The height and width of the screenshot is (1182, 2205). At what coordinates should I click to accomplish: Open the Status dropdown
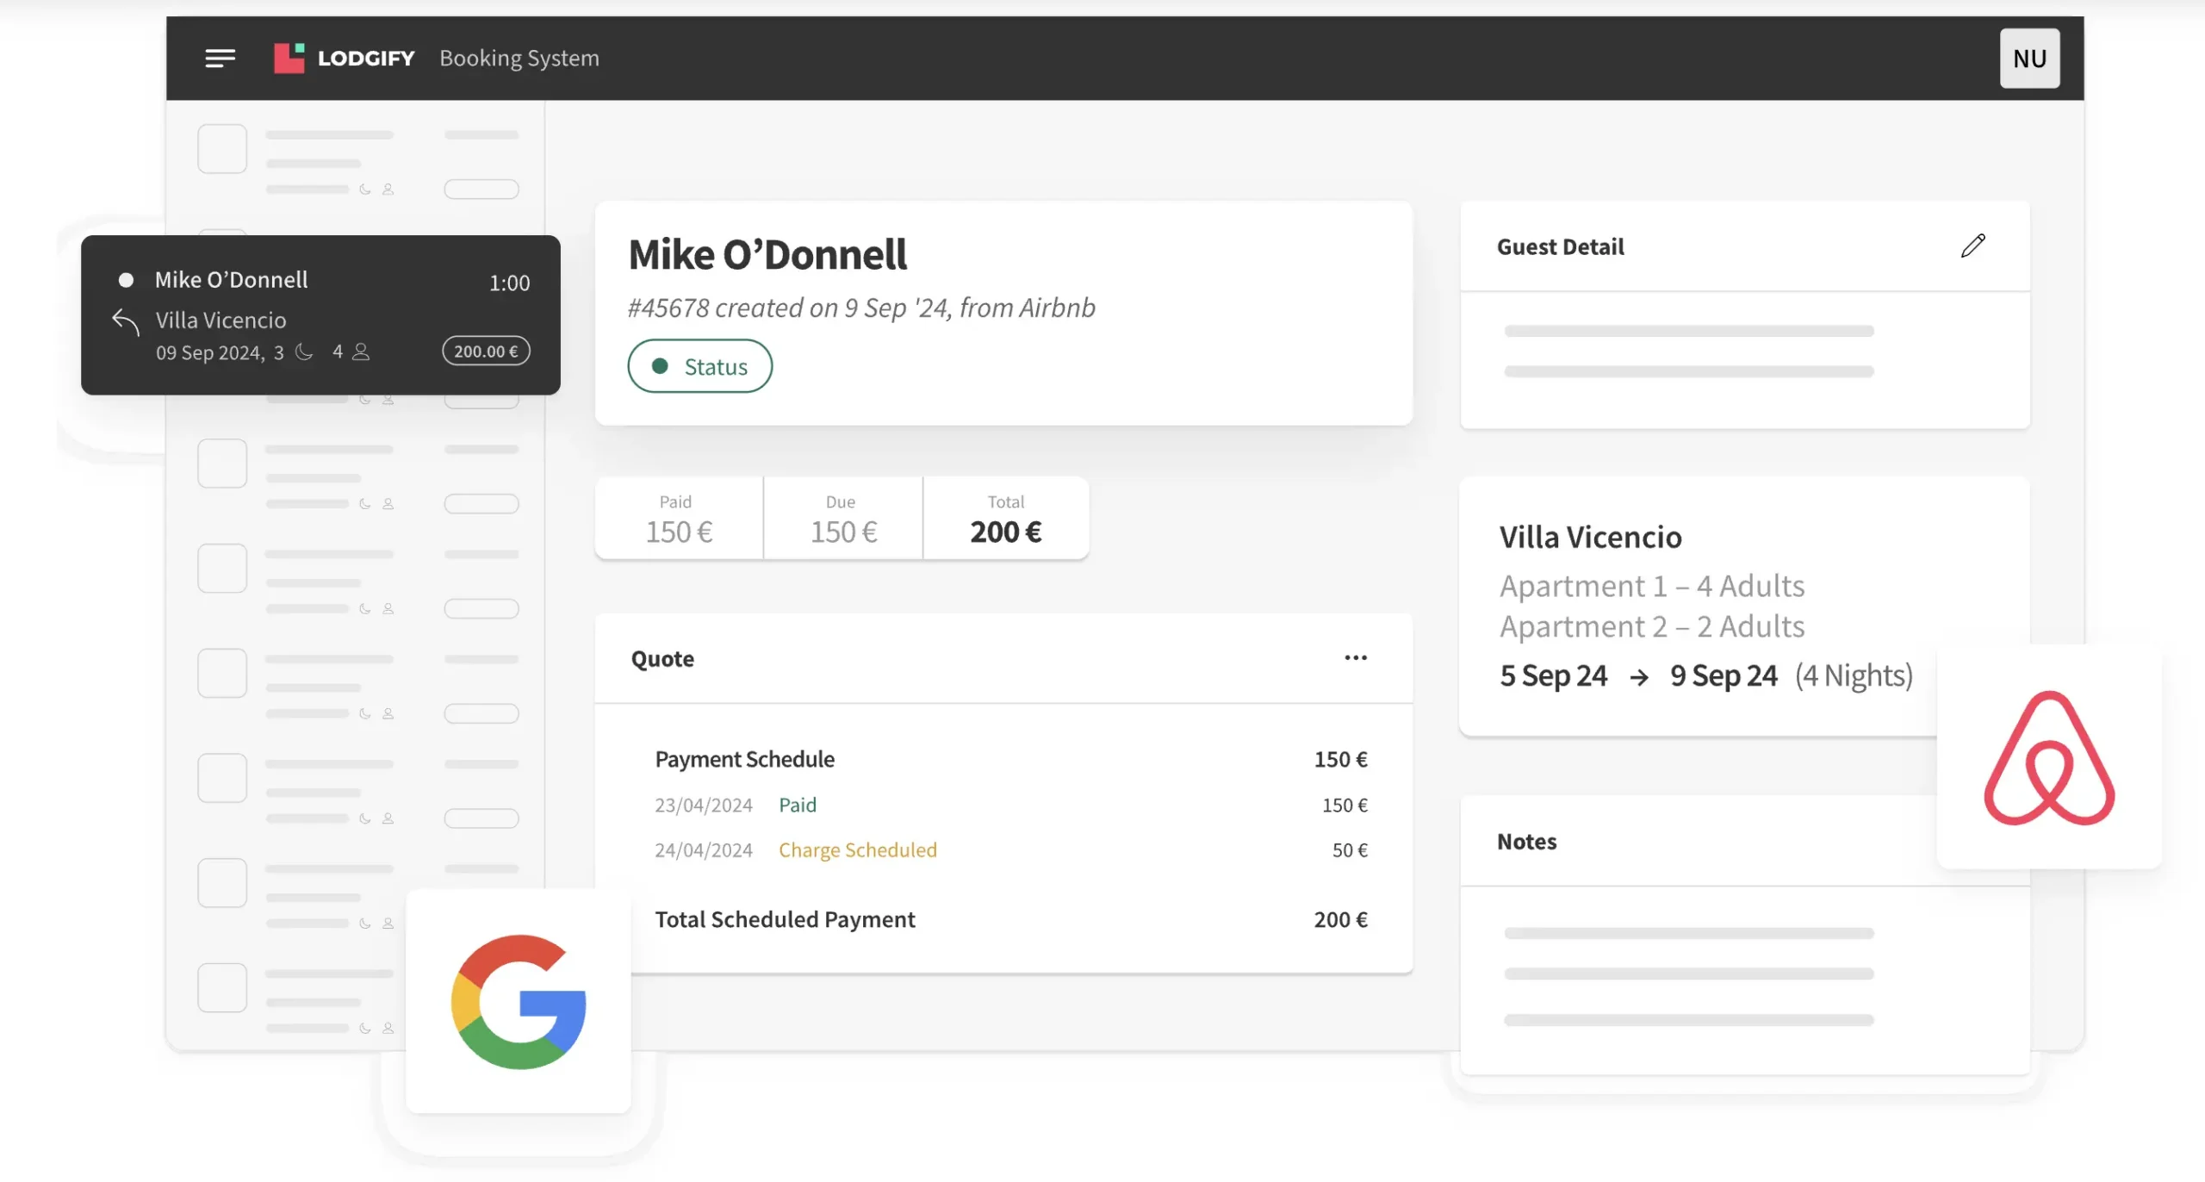point(699,365)
